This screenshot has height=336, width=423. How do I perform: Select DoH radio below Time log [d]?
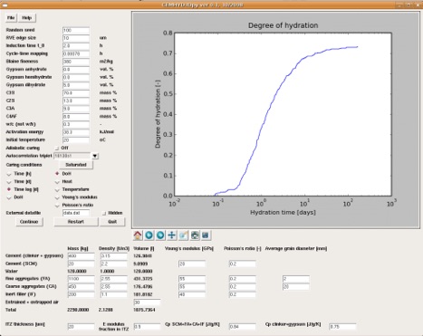[x=9, y=197]
